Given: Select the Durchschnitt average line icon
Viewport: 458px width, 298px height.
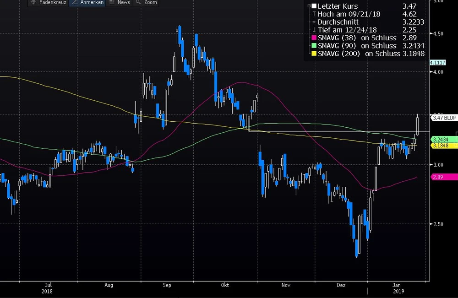Looking at the screenshot, I should click(314, 22).
